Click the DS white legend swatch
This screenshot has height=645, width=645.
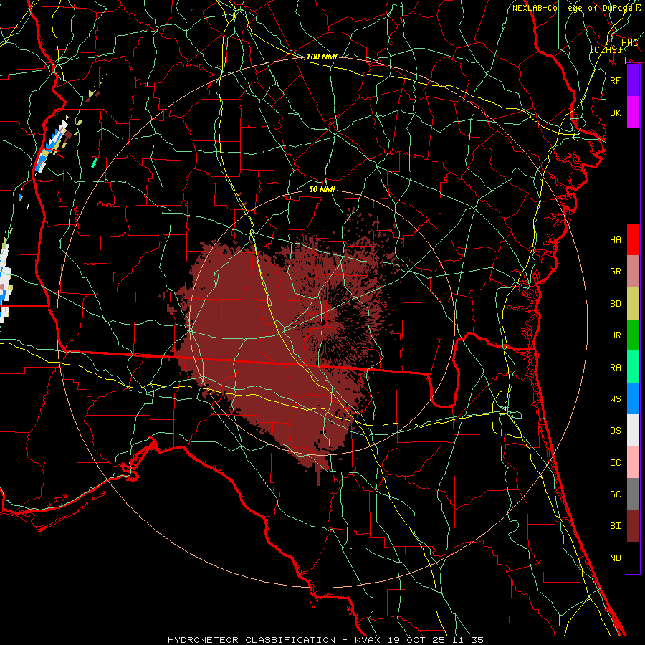[x=633, y=430]
